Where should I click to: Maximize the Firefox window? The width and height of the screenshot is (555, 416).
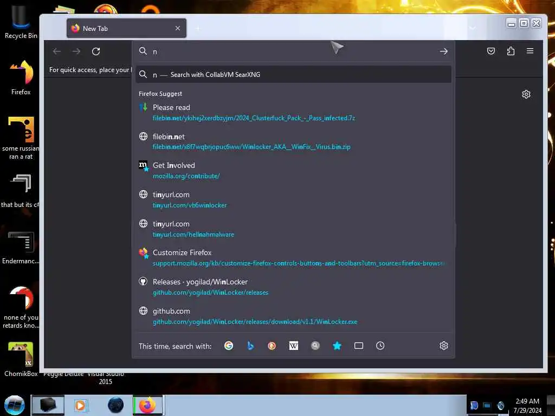tap(524, 23)
